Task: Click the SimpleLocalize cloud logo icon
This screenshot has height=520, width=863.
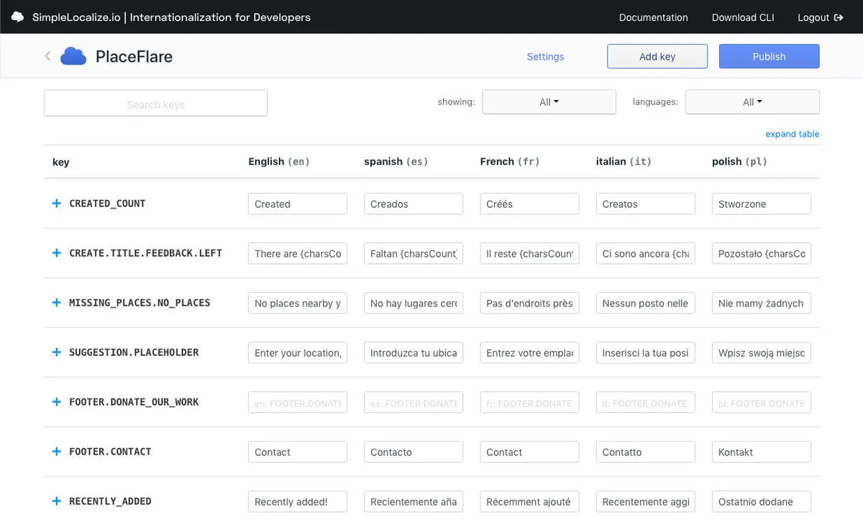Action: click(17, 17)
